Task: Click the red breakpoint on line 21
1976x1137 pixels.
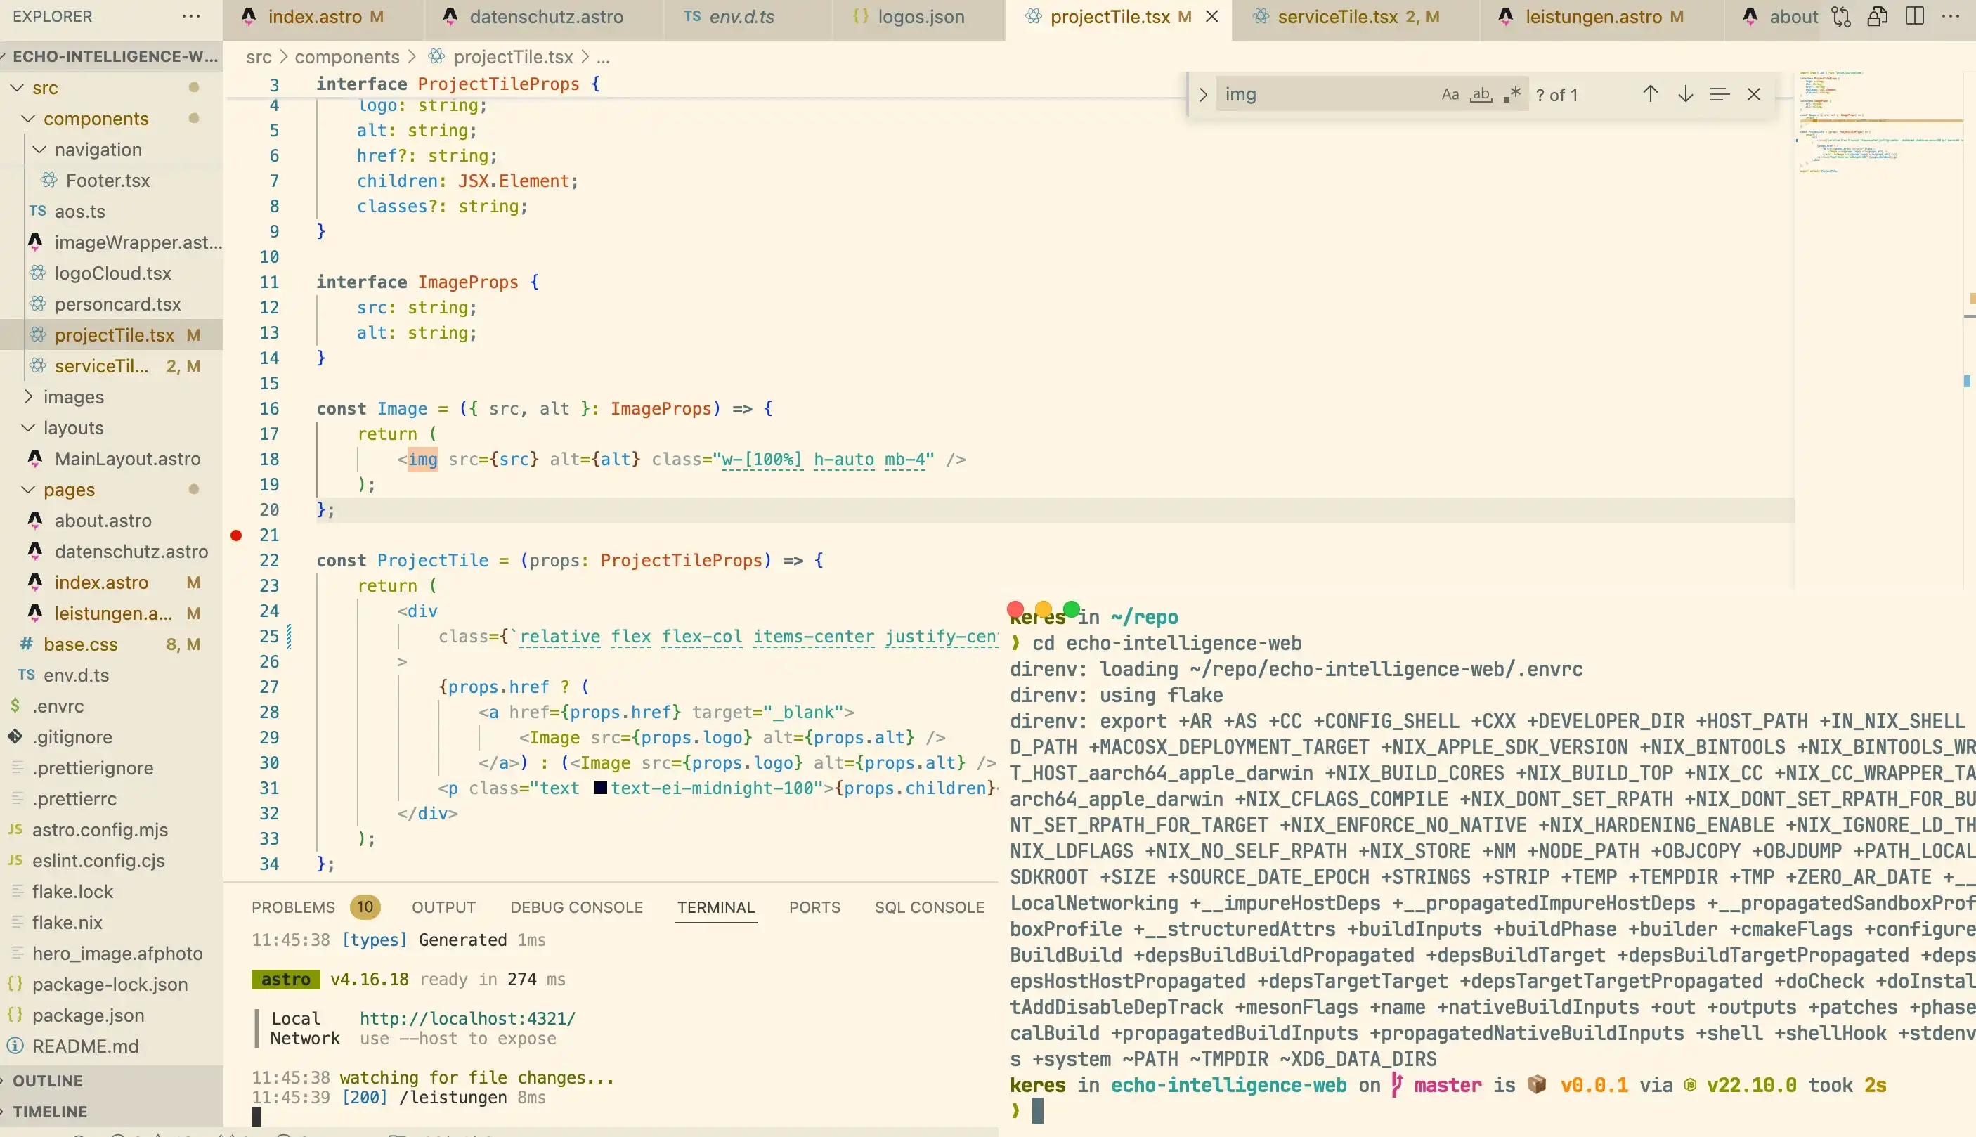Action: [237, 535]
